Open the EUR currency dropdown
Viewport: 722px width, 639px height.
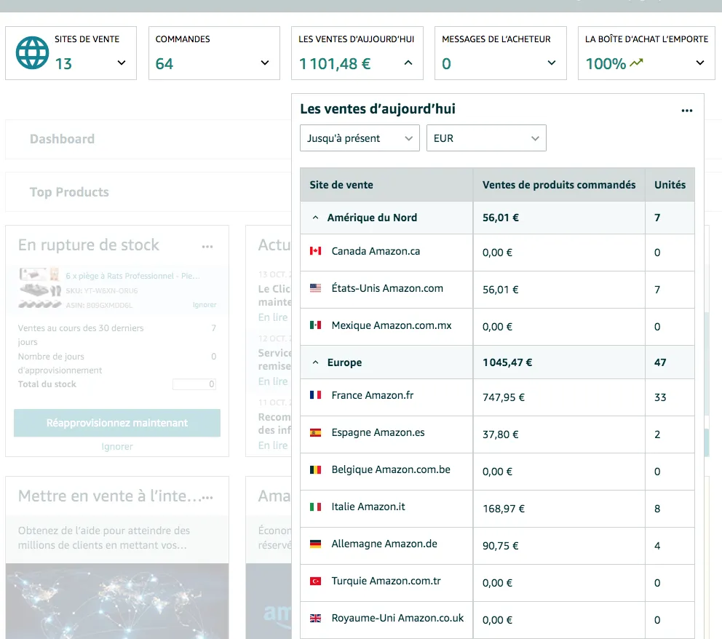486,138
